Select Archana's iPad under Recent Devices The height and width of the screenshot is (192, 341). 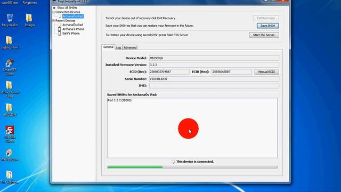click(x=72, y=25)
